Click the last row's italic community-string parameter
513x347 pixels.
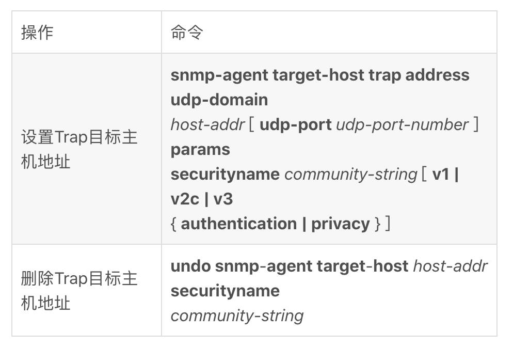[237, 316]
